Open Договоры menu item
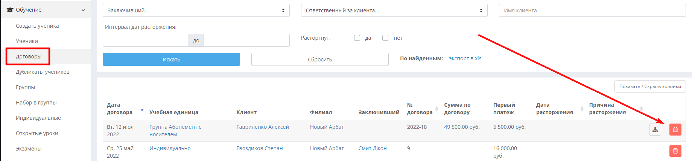This screenshot has height=161, width=692. 29,57
